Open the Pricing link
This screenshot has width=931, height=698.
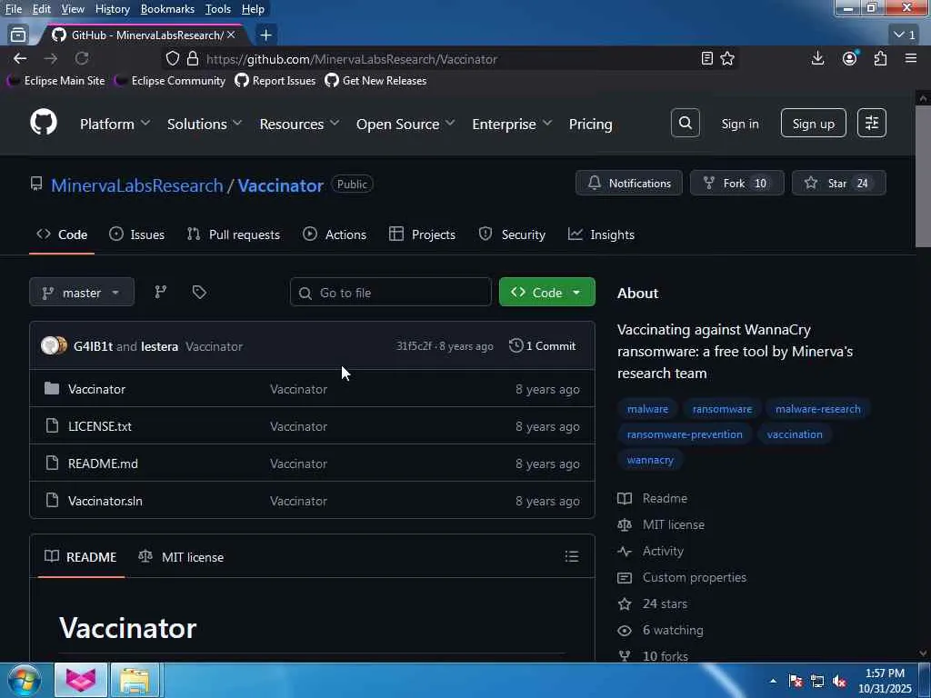(x=590, y=124)
